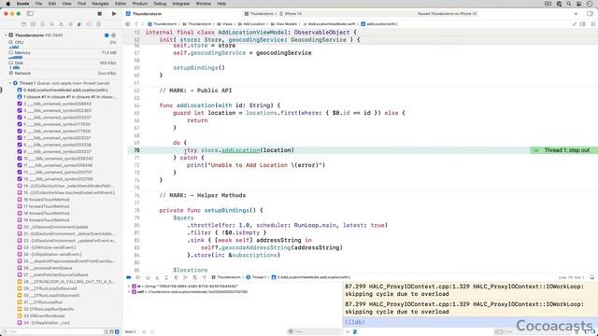598x336 pixels.
Task: Go back in editor history
Action: click(x=136, y=24)
